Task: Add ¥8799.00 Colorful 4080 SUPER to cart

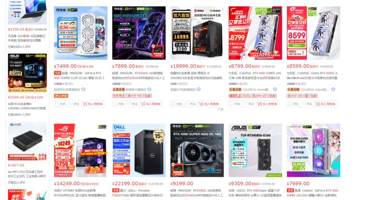Action: [x=267, y=104]
